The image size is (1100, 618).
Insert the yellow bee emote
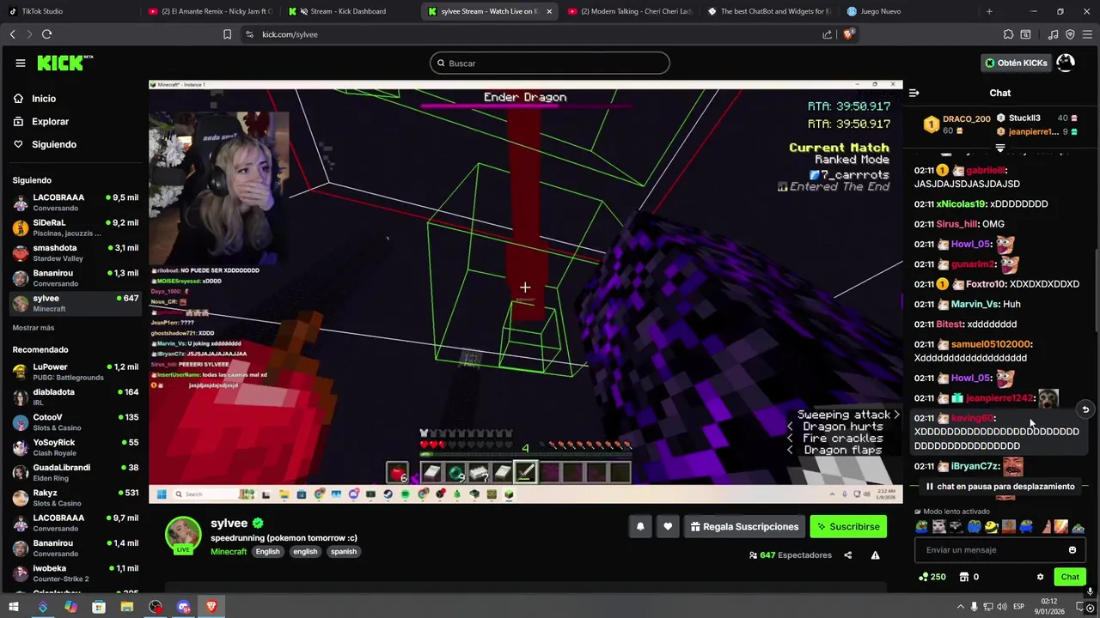[x=991, y=527]
